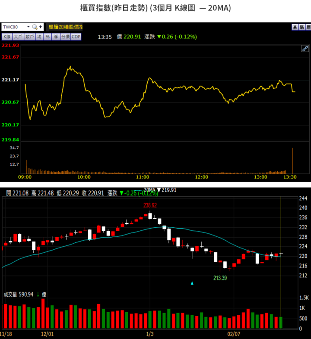Screen dimensions: 311x339
Task: Select the K線 toolbar button
Action: click(7, 37)
